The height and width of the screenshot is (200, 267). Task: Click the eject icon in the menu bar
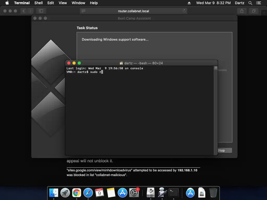pyautogui.click(x=189, y=3)
